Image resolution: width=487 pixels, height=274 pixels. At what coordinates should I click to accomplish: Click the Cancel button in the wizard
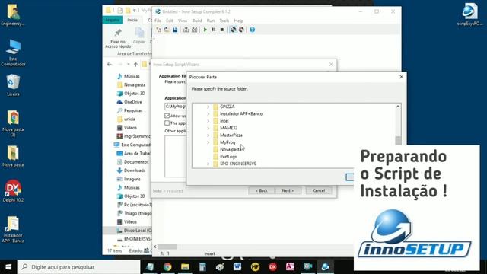[x=319, y=190]
